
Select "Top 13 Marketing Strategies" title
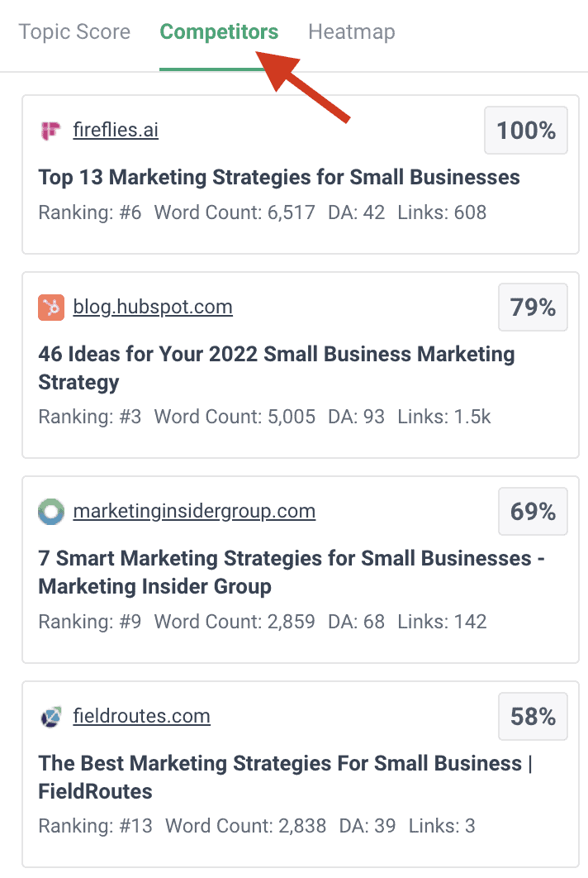click(279, 177)
